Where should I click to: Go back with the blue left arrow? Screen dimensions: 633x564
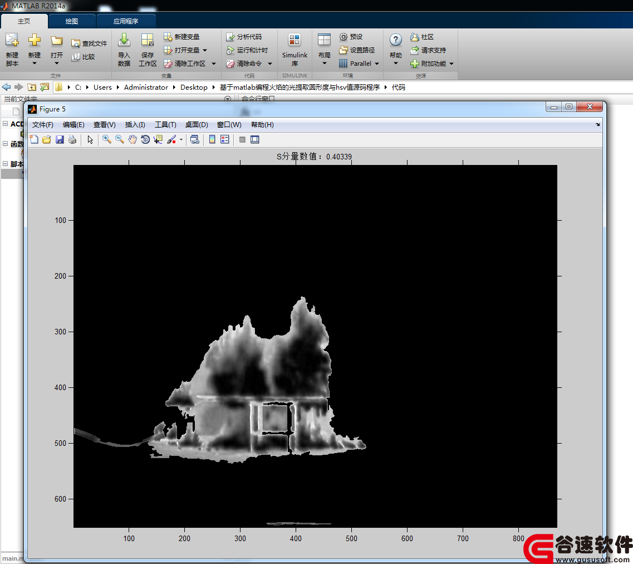(x=6, y=87)
